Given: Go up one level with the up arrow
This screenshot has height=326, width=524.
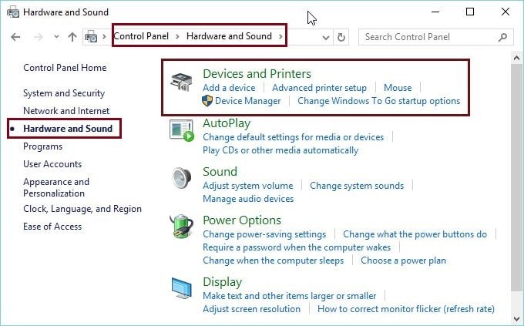Looking at the screenshot, I should [72, 37].
